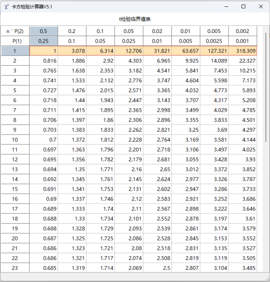The width and height of the screenshot is (270, 282).
Task: Select the 0.005 one-tailed P(1) header cell
Action: click(186, 41)
